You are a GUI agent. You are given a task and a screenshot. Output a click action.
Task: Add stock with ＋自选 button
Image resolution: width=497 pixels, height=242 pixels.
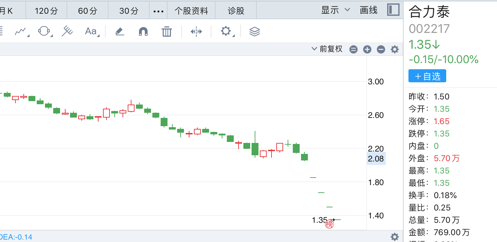[427, 76]
